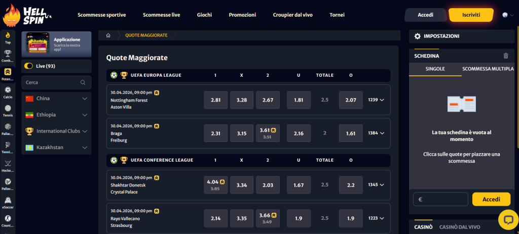Click the Accedi button in header
This screenshot has width=519, height=234.
pyautogui.click(x=426, y=15)
